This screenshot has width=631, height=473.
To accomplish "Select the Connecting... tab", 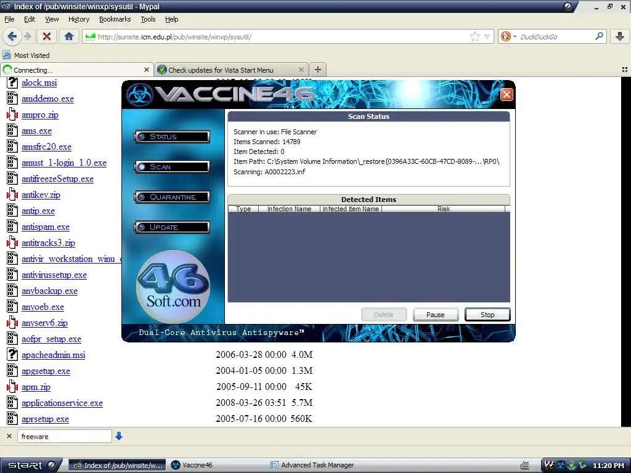I will click(x=77, y=70).
